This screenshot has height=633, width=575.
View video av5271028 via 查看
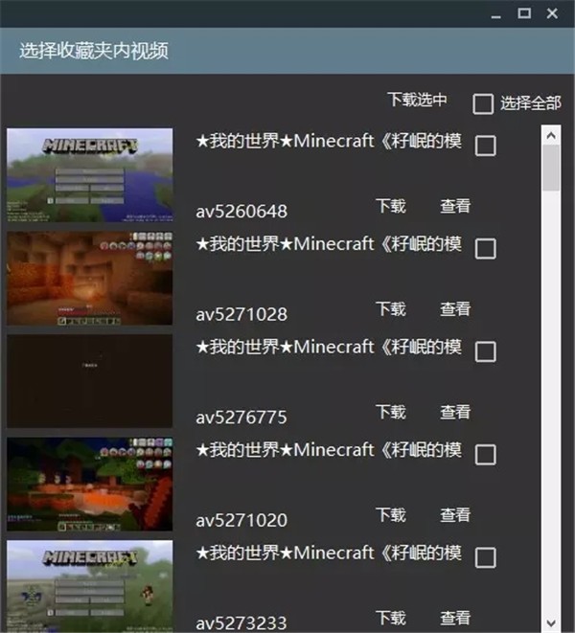click(455, 308)
